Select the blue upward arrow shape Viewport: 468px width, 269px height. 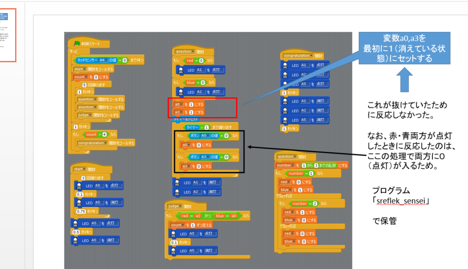pyautogui.click(x=404, y=81)
